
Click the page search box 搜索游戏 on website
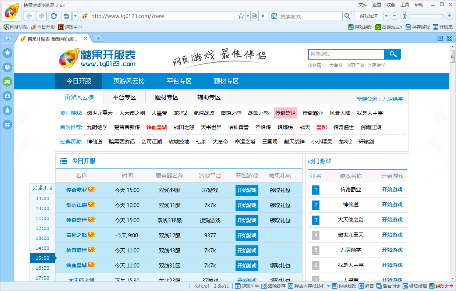[346, 54]
